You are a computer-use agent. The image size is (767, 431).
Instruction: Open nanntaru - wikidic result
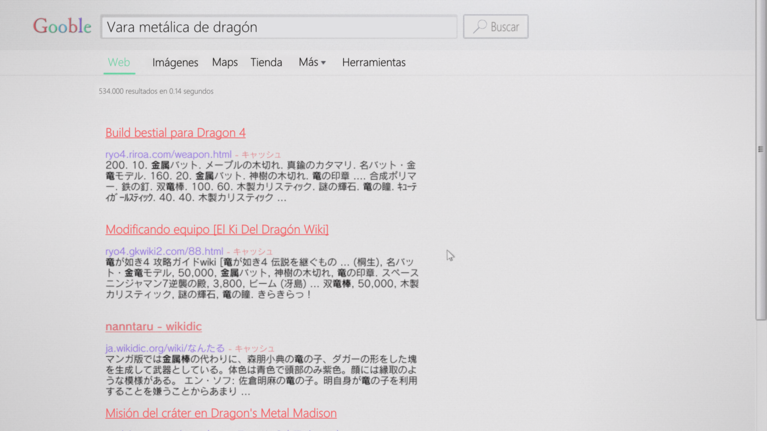tap(153, 326)
